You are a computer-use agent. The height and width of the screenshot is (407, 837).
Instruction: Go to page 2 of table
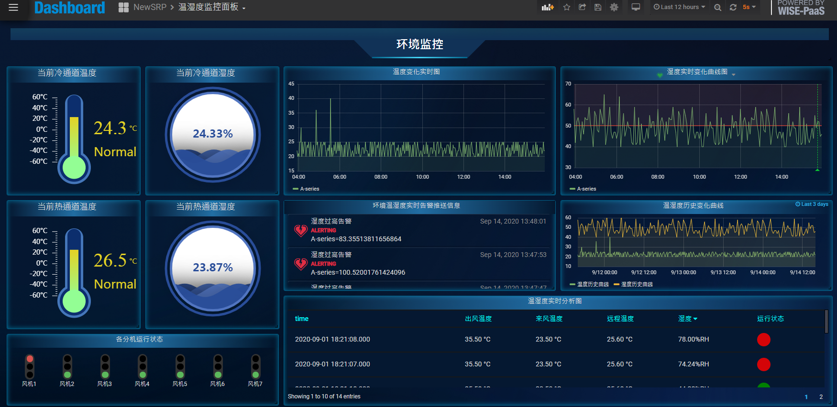coord(821,396)
